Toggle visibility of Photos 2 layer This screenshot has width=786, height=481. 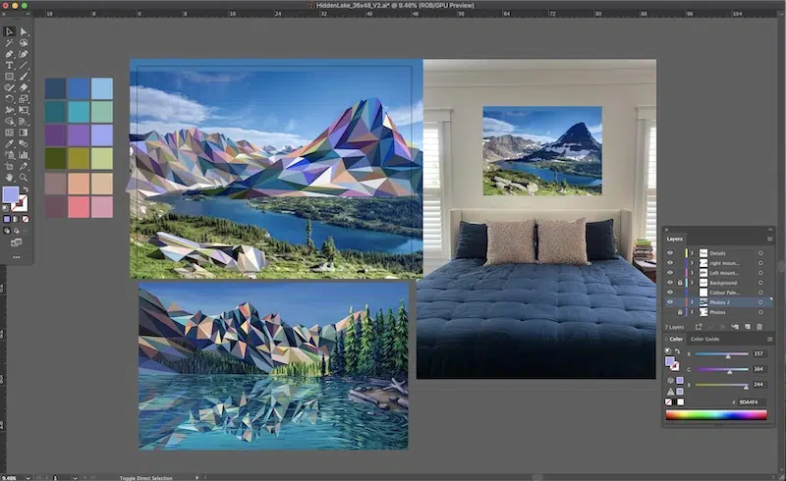click(x=670, y=302)
